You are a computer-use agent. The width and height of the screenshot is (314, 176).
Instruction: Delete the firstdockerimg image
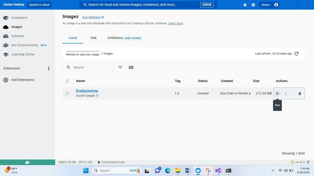(x=300, y=94)
